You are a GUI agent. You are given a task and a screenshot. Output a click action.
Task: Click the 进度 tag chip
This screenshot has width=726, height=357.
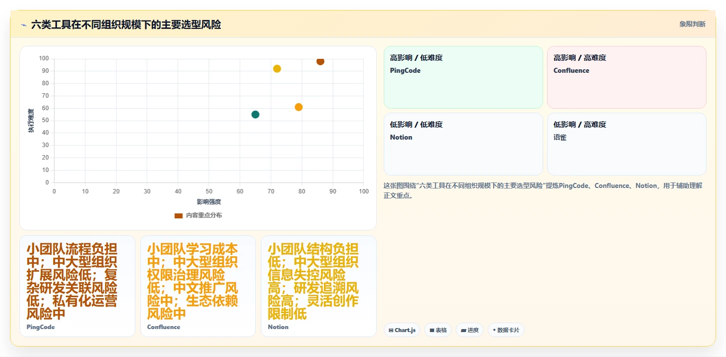click(x=470, y=330)
